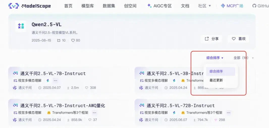The height and width of the screenshot is (128, 269).
Task: Click the 视觉多模态理解 tag on the 72B-Instruct card
Action: (x=154, y=113)
